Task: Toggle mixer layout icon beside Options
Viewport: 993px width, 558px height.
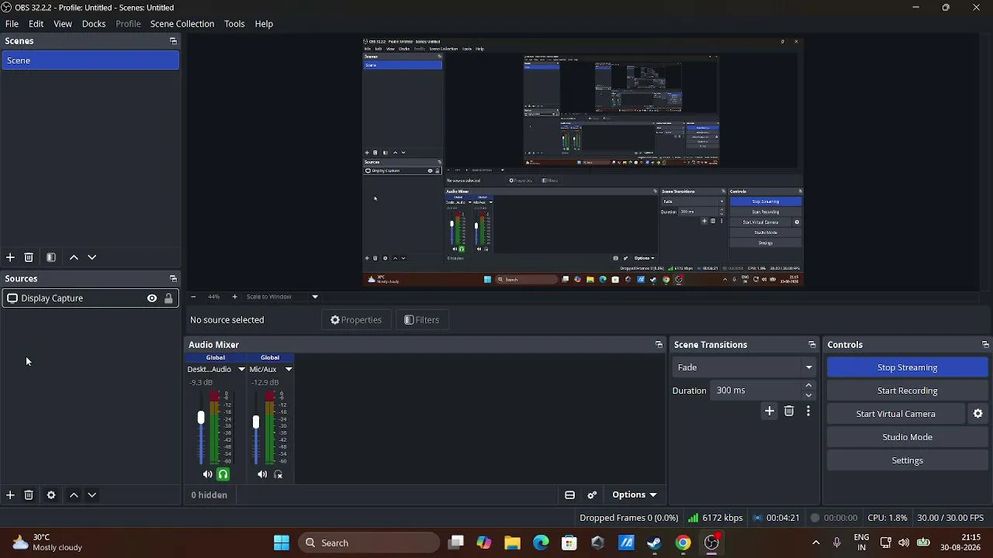Action: [x=569, y=495]
